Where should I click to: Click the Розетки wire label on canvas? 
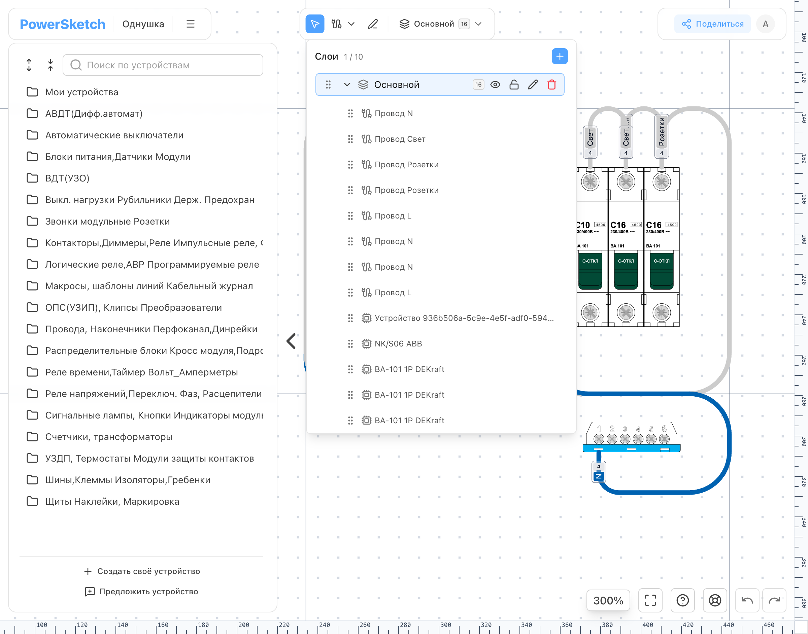pos(662,136)
